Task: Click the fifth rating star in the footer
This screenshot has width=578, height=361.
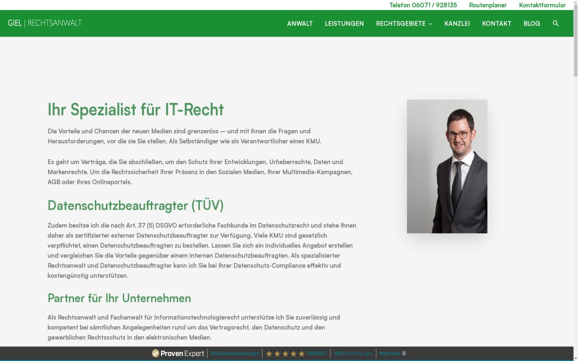Action: (301, 353)
